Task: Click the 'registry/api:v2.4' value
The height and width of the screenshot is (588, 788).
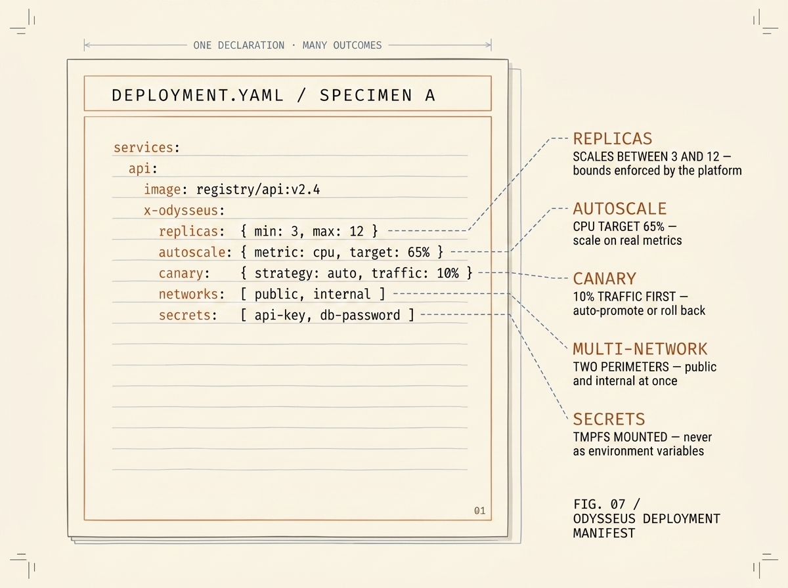Action: [258, 190]
